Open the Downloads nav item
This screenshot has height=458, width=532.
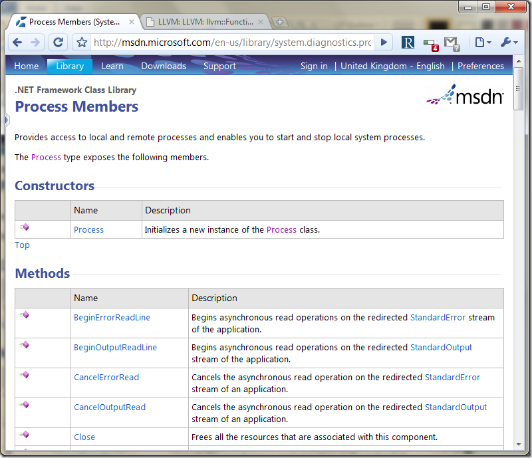(x=164, y=66)
